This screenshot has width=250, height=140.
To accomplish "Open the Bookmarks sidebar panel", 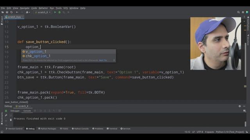I will coord(2,118).
